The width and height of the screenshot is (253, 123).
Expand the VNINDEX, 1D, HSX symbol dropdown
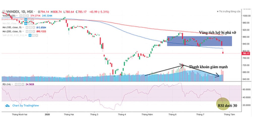click(x=34, y=12)
